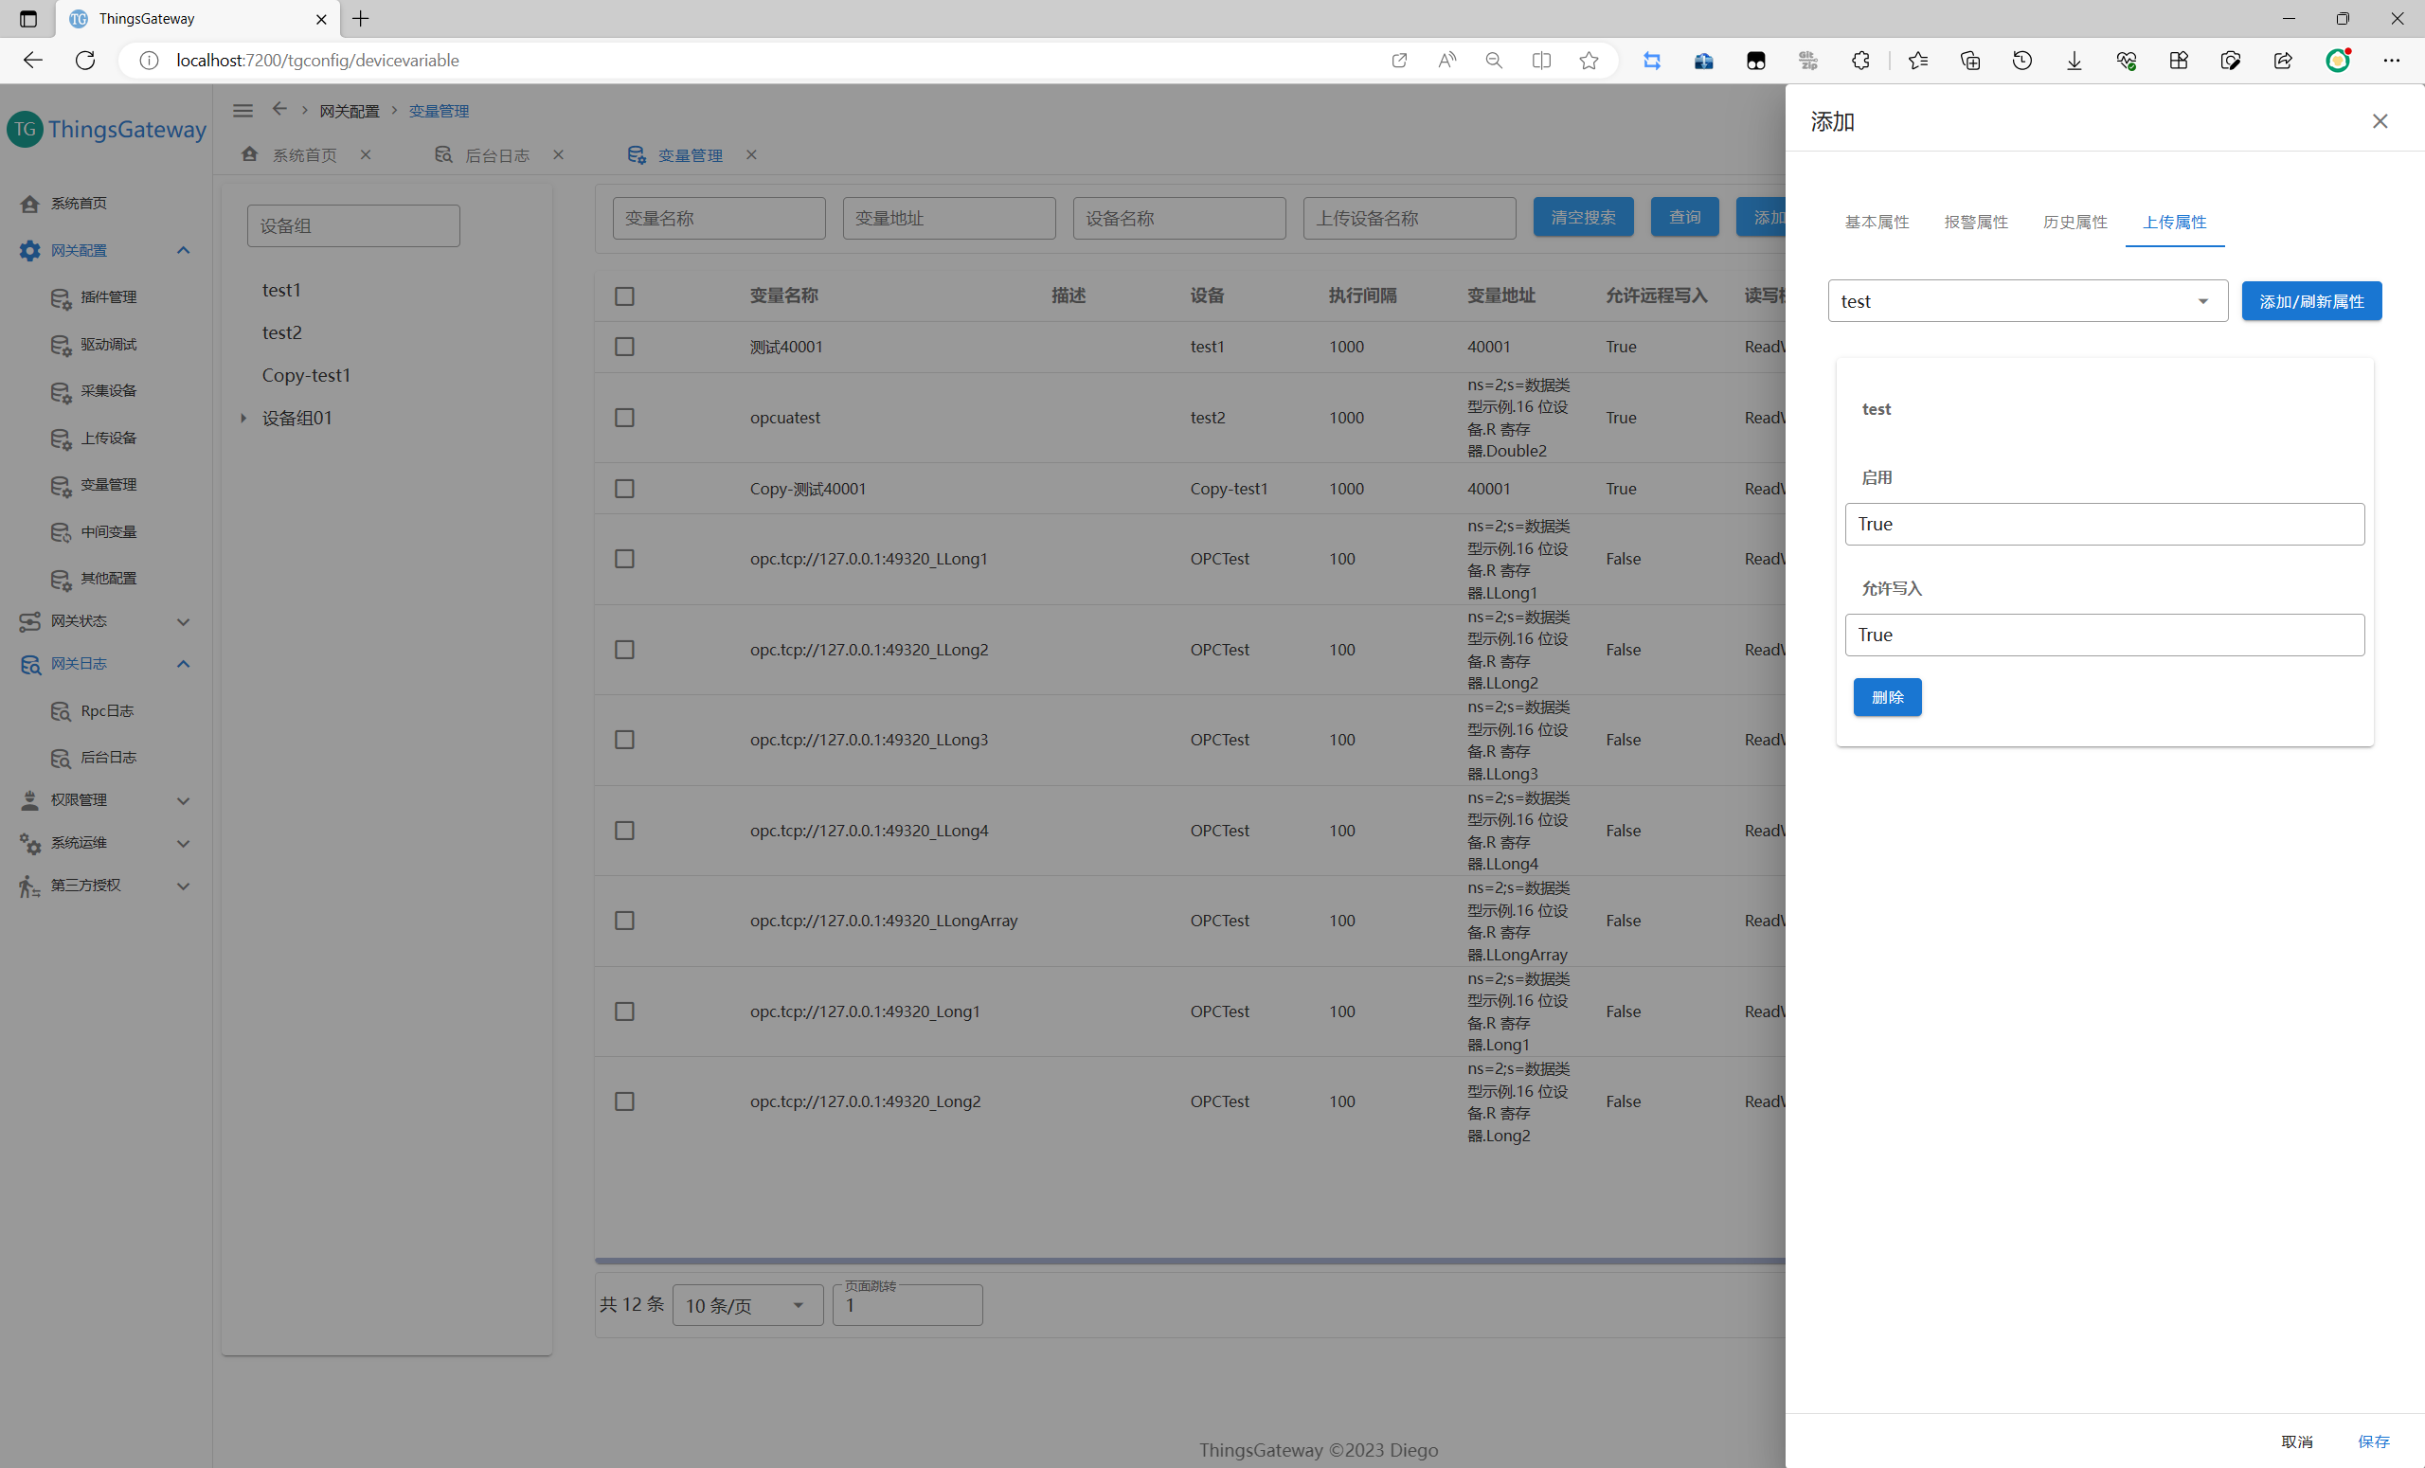Click the 添加/刷新属性 button
This screenshot has width=2425, height=1468.
(2309, 301)
